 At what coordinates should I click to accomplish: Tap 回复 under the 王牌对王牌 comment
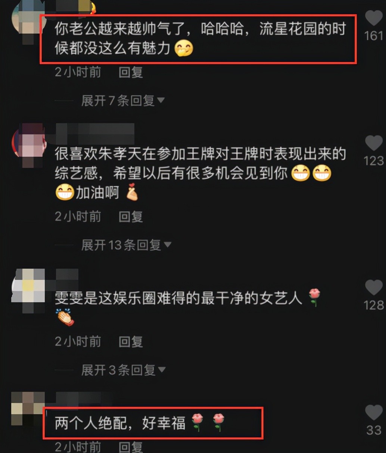(131, 216)
